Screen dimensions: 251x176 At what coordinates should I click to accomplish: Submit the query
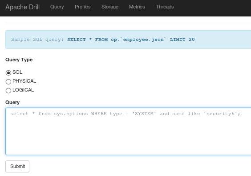17,166
